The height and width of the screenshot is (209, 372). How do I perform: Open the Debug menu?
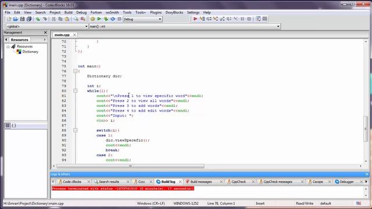pyautogui.click(x=81, y=12)
